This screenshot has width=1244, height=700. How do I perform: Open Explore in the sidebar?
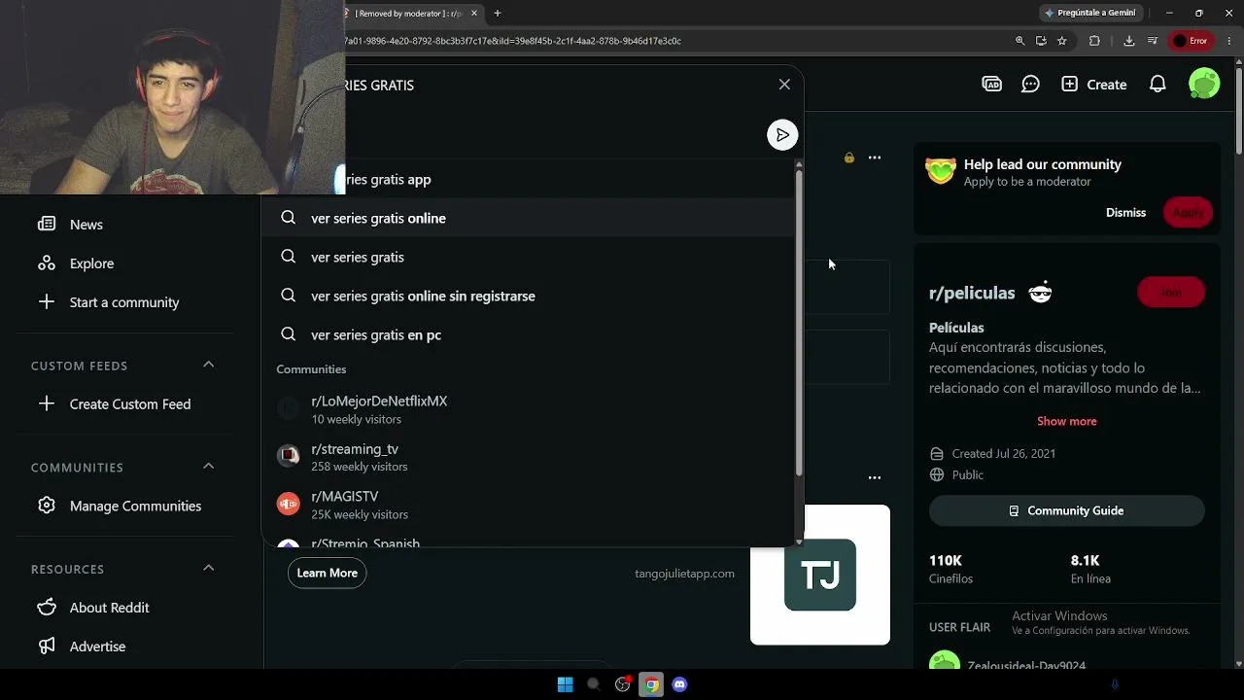point(123,263)
